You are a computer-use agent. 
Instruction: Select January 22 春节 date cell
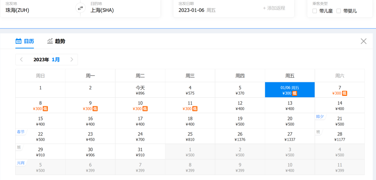[40, 136]
